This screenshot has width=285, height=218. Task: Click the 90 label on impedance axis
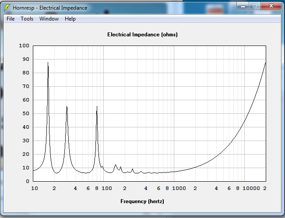(26, 59)
